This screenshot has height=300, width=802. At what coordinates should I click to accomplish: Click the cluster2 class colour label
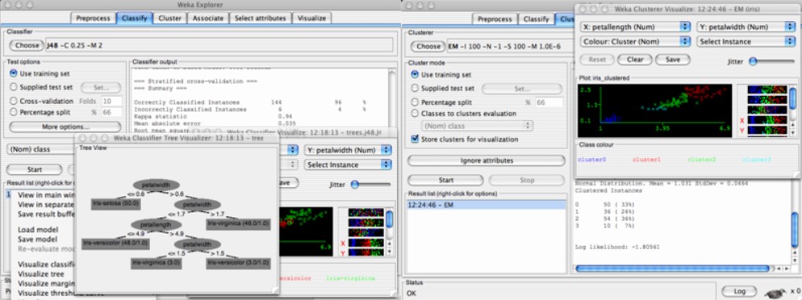(702, 160)
